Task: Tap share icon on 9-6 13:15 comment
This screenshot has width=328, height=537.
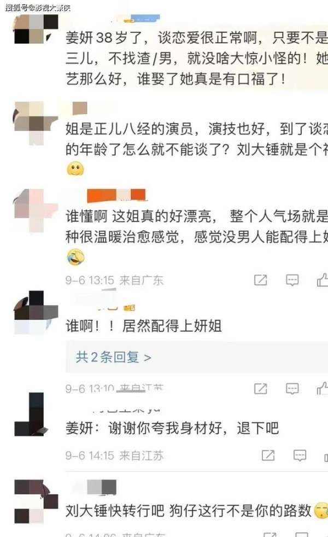Action: point(261,280)
